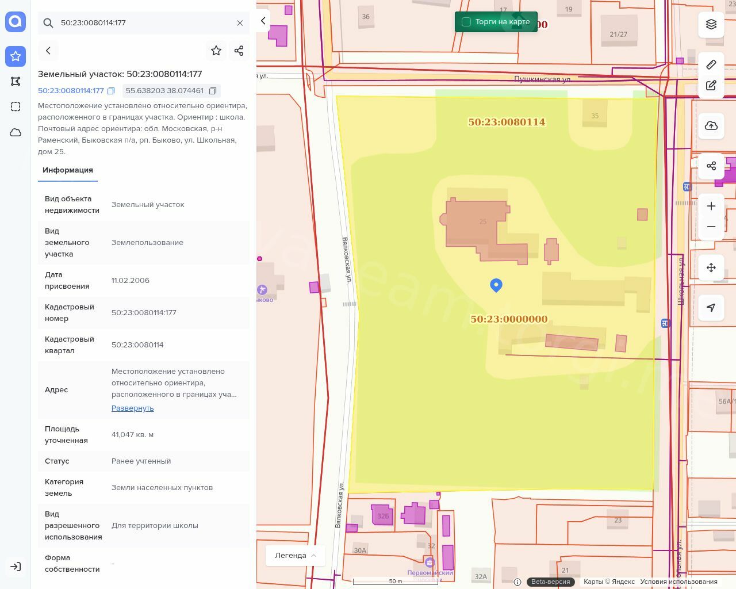Click the cadastral search input field
The image size is (736, 589).
(x=144, y=23)
